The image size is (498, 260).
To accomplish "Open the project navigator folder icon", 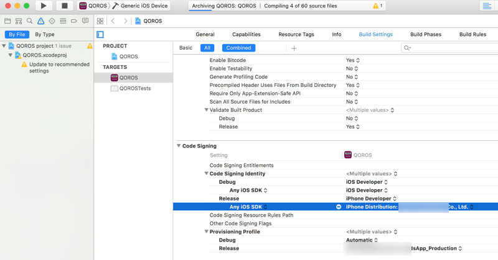I will click(7, 21).
